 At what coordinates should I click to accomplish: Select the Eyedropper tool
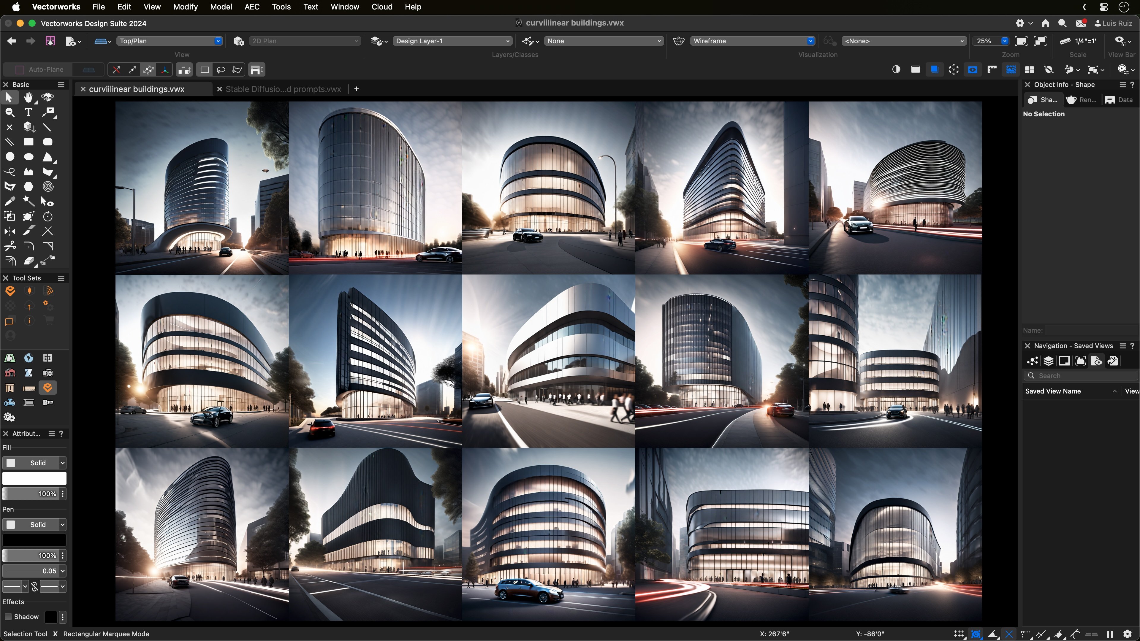(x=11, y=201)
